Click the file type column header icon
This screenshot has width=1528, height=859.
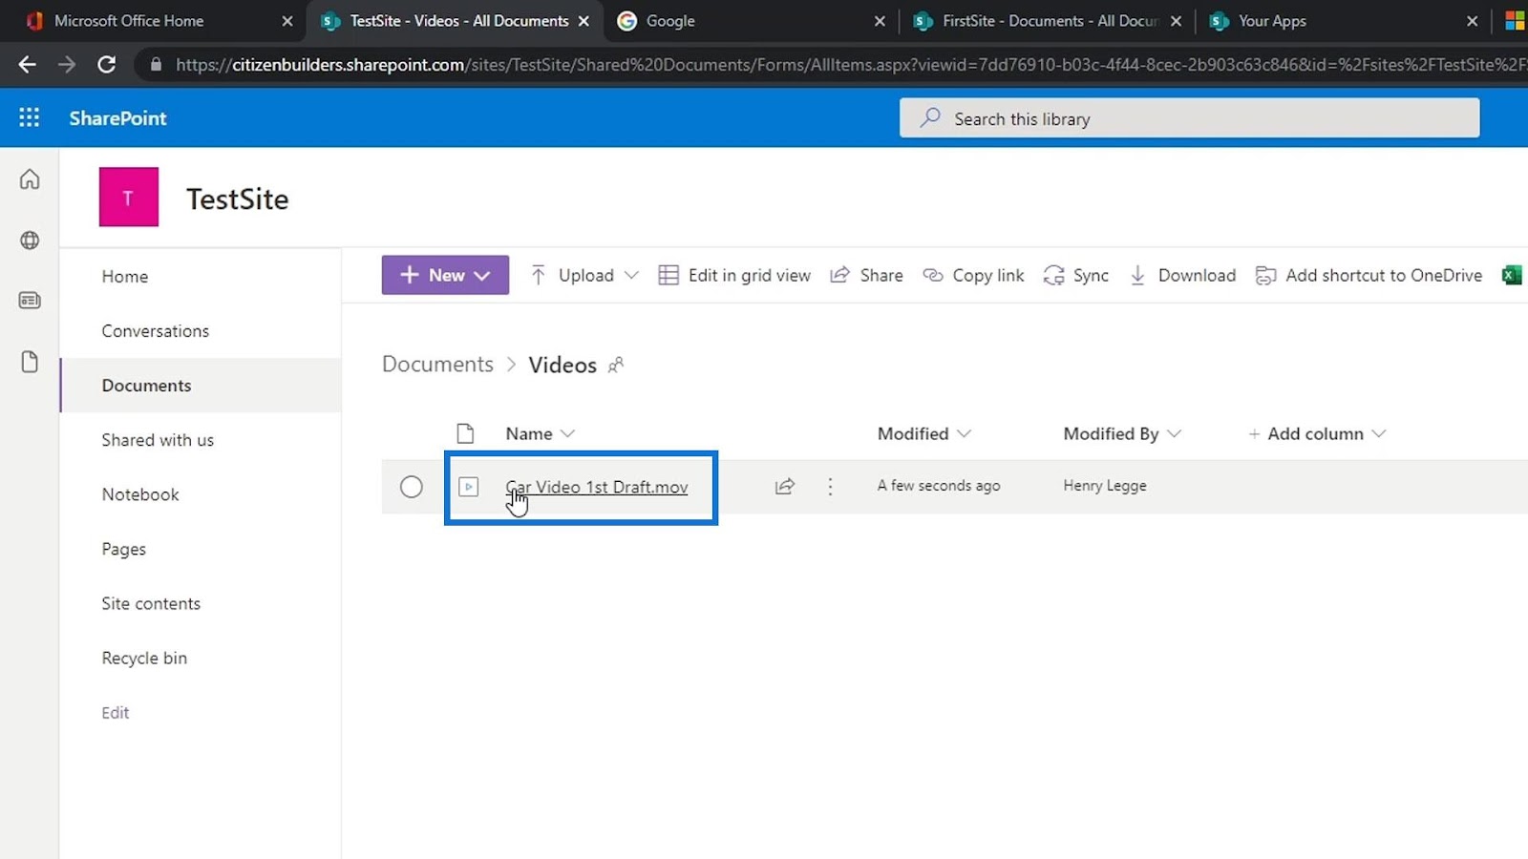465,433
